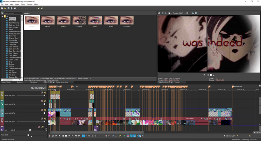
Task: Select the Film Grain effect in list
Action: click(x=12, y=75)
